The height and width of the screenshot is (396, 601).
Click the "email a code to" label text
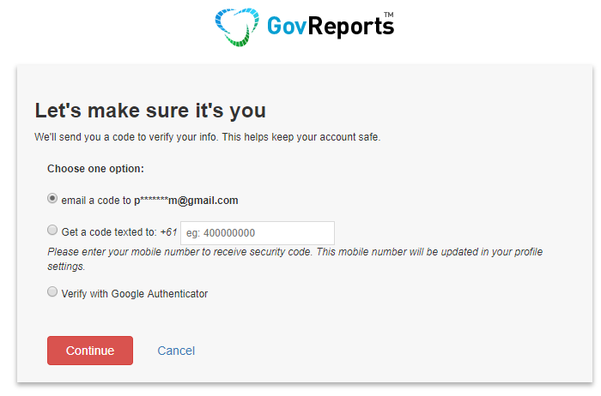pyautogui.click(x=96, y=201)
